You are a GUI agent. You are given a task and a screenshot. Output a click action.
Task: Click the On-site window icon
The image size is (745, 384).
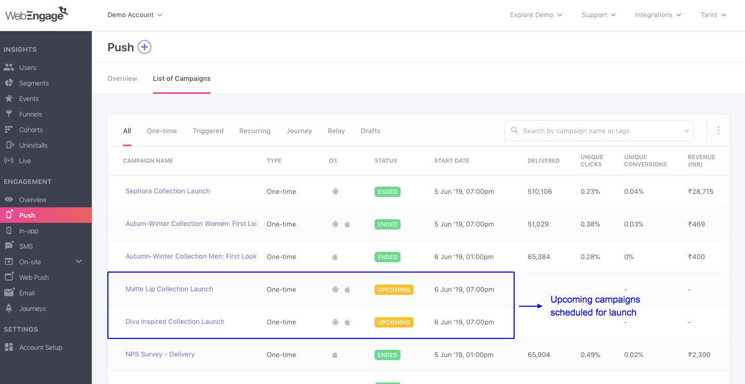(x=8, y=262)
